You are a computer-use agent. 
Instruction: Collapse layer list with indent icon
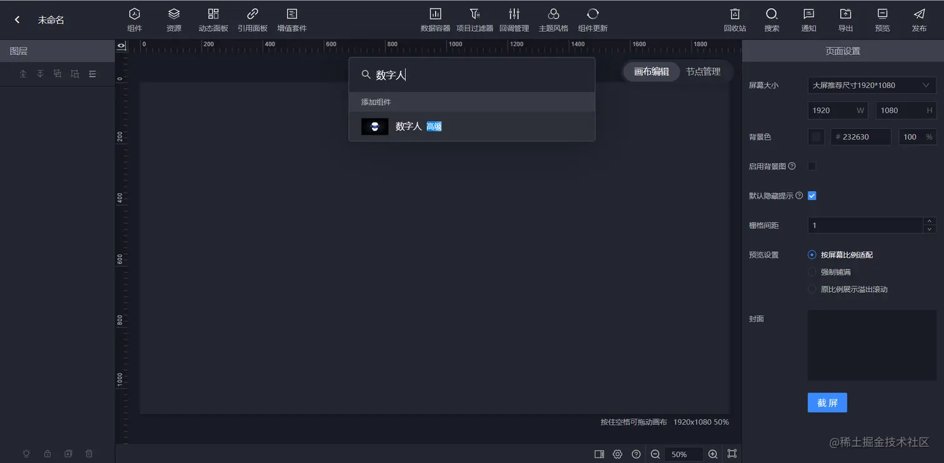tap(92, 74)
